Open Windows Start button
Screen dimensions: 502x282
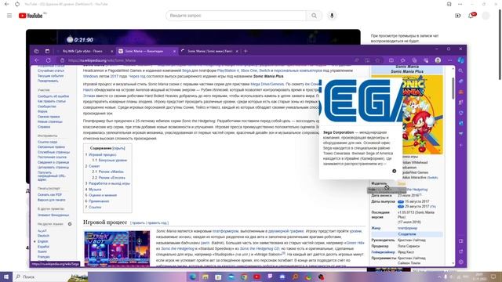5,277
